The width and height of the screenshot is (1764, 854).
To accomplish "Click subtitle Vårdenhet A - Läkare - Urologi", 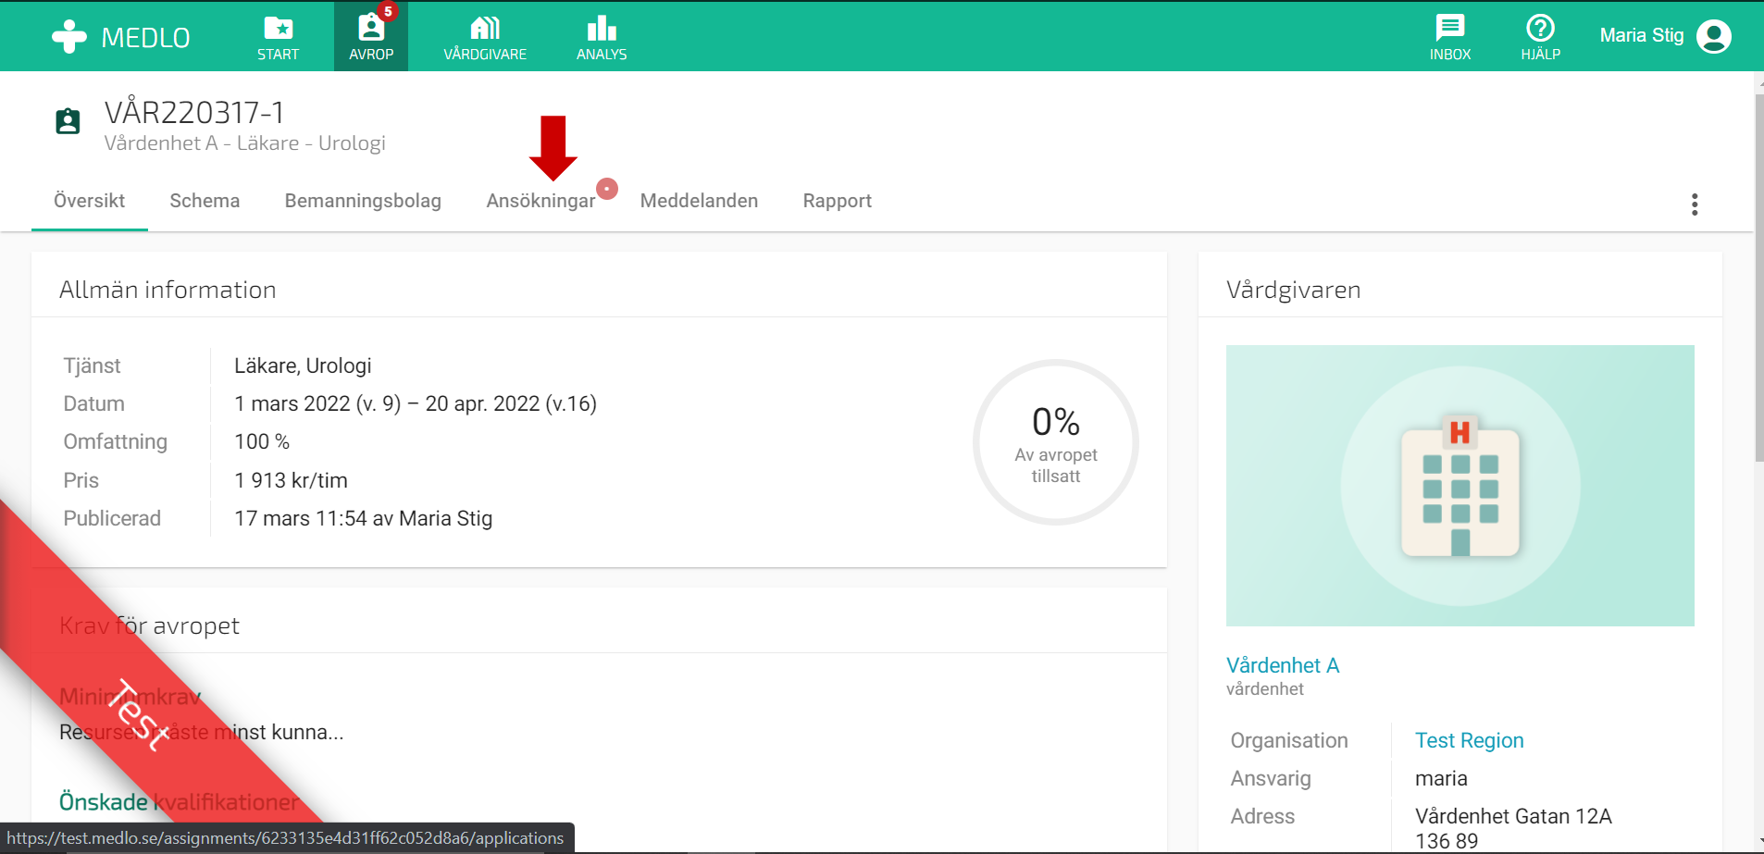I will (244, 143).
